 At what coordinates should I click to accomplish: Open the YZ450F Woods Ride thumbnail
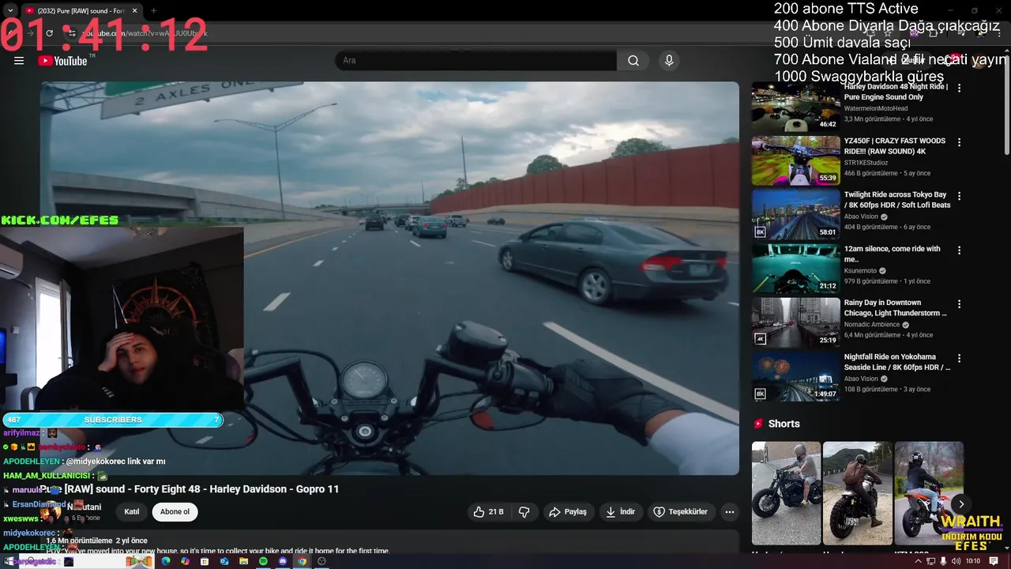tap(795, 160)
